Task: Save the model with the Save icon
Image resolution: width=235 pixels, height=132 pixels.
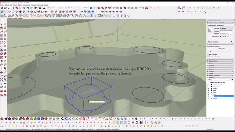Action: pos(9,8)
